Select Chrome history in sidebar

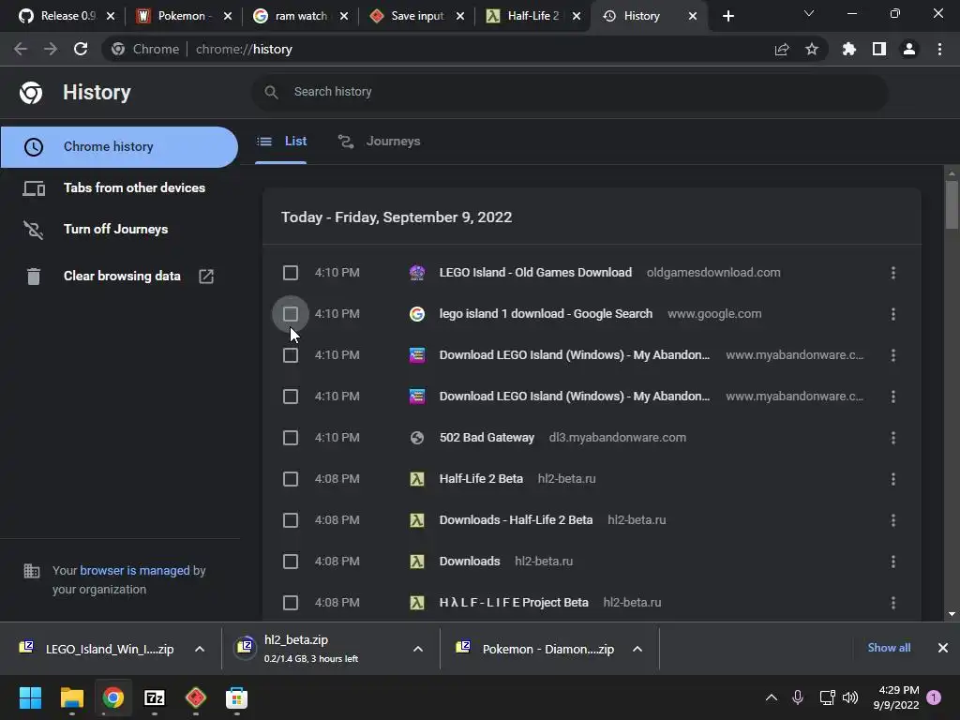click(119, 147)
